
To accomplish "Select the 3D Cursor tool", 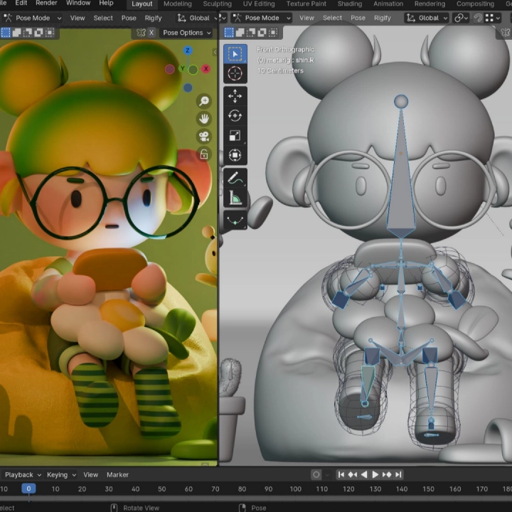I will point(235,73).
